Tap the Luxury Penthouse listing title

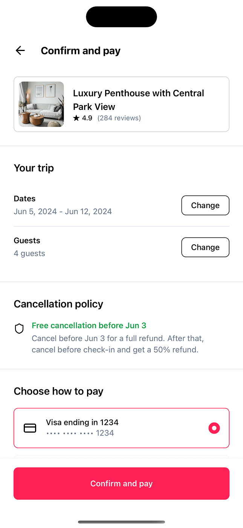click(138, 100)
